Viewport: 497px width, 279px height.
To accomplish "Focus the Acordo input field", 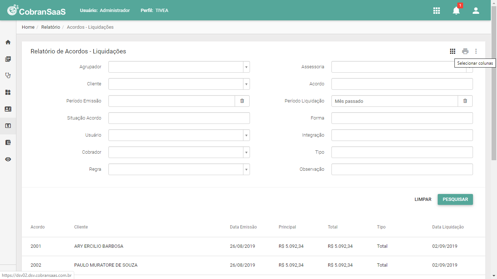I will pyautogui.click(x=402, y=84).
